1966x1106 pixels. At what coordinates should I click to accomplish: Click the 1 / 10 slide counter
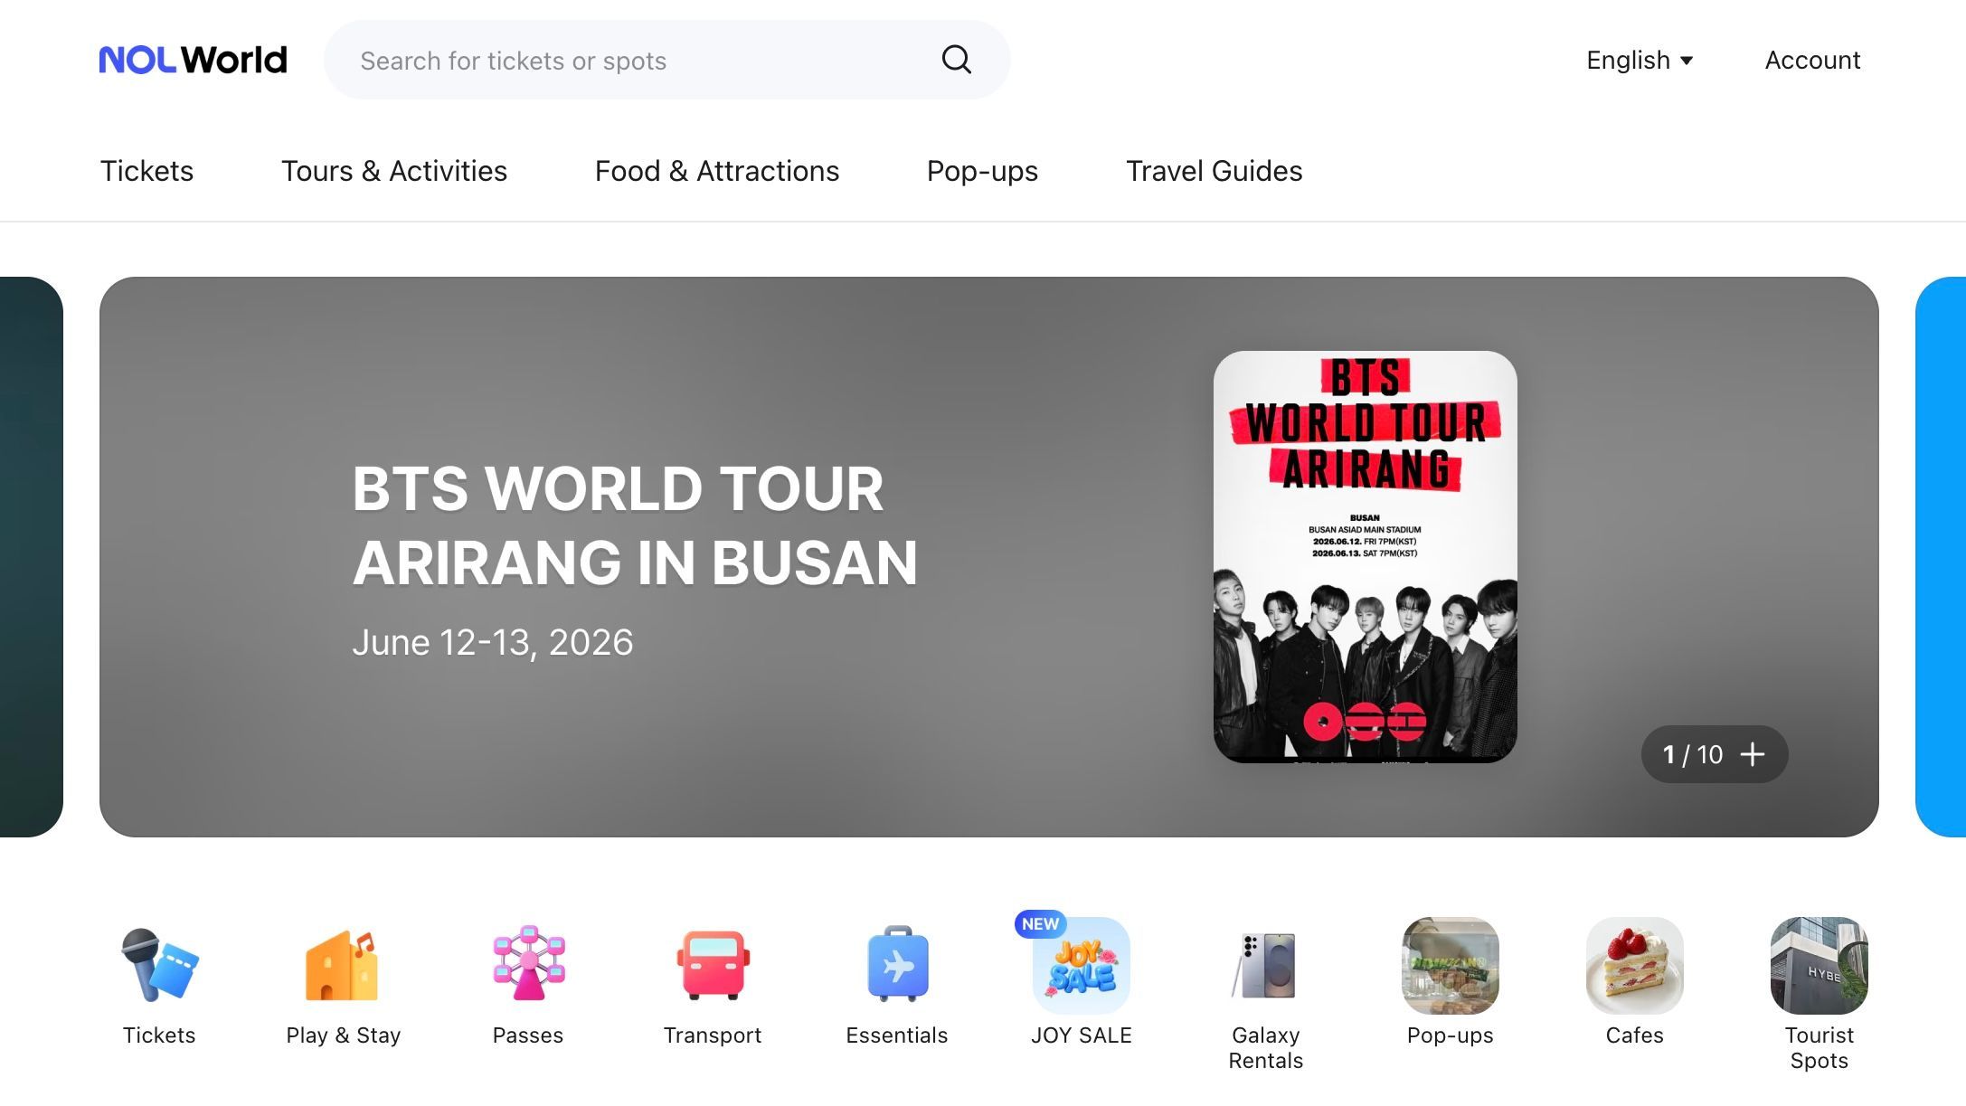[x=1693, y=754]
